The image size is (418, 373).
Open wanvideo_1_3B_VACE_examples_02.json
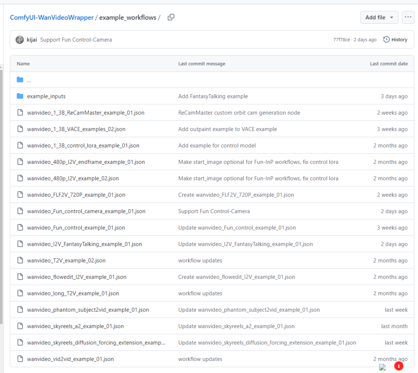click(x=76, y=129)
